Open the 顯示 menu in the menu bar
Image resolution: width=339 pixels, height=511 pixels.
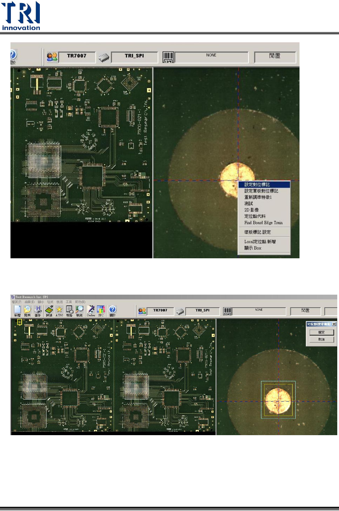(x=41, y=302)
